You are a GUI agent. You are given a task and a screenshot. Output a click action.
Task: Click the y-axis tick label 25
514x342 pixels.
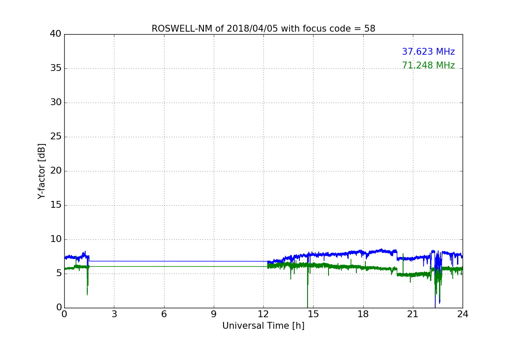56,137
